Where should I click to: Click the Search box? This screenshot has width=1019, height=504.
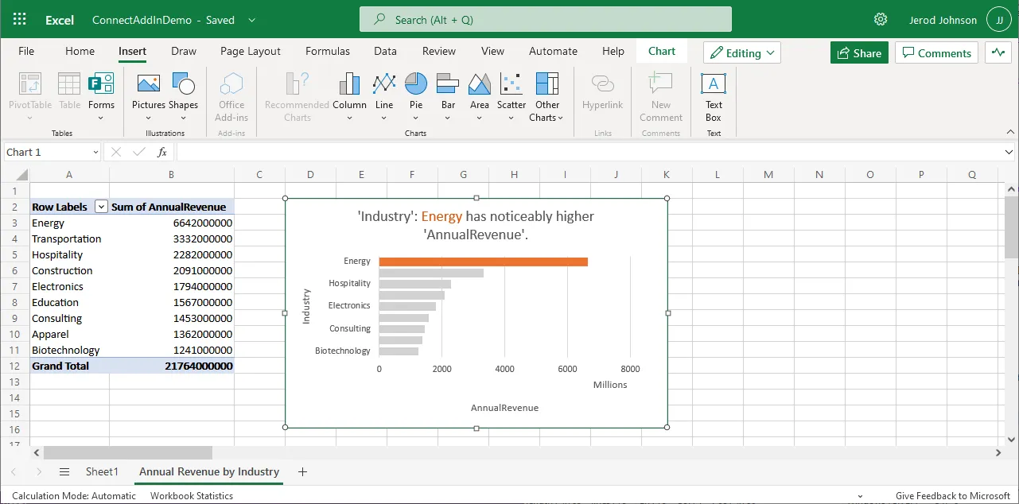545,18
